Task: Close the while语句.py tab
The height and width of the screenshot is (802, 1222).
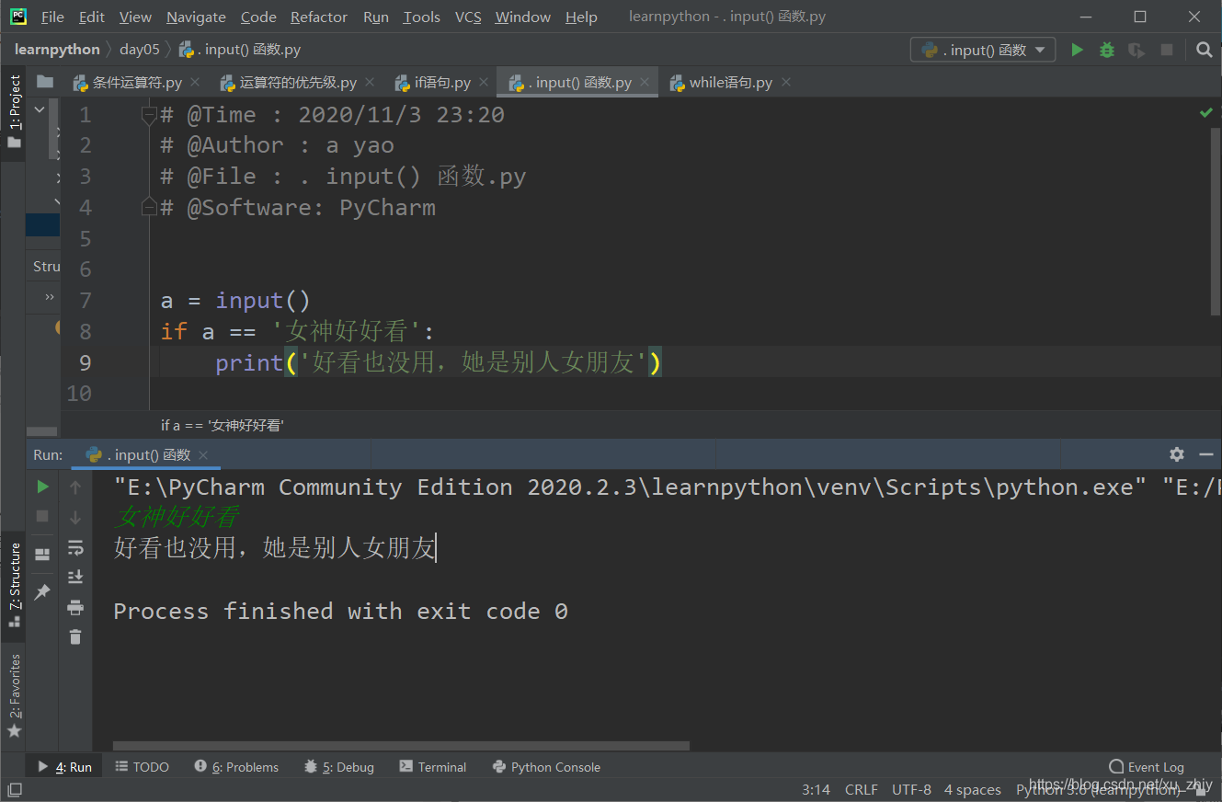Action: tap(786, 82)
